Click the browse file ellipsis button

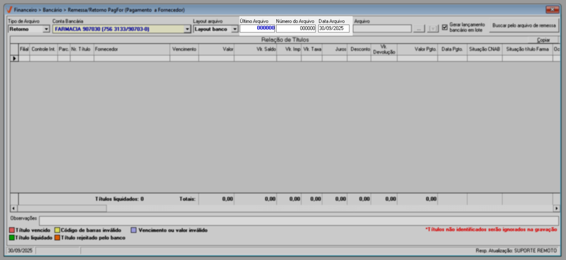419,29
